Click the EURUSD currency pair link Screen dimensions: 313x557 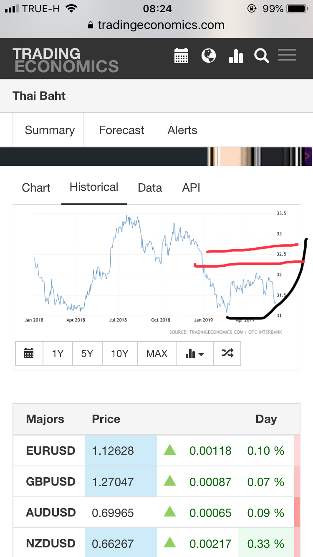point(50,451)
